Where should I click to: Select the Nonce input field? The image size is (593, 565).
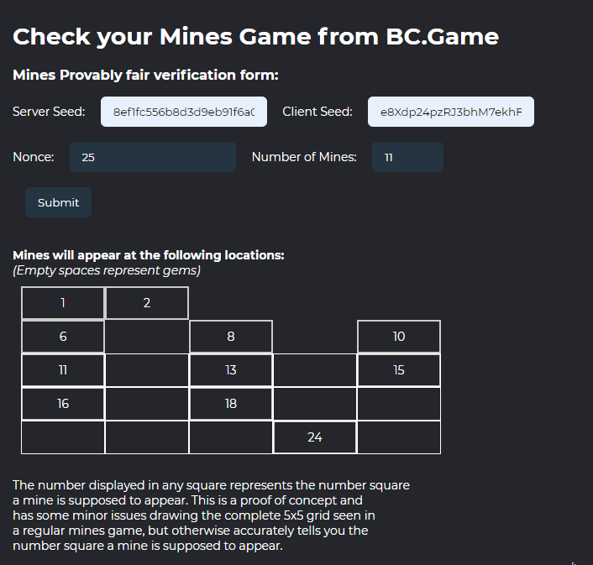(x=152, y=157)
